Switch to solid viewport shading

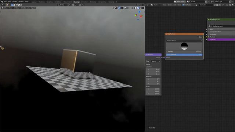click(x=136, y=8)
